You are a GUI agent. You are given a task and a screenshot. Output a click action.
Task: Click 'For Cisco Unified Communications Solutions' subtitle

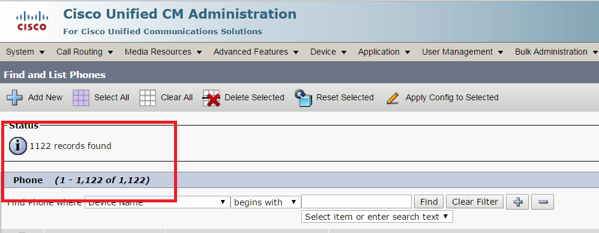click(x=163, y=32)
